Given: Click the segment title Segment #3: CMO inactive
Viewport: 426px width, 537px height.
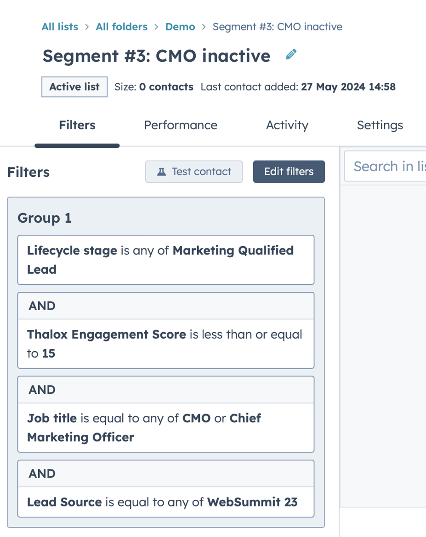Looking at the screenshot, I should click(156, 55).
